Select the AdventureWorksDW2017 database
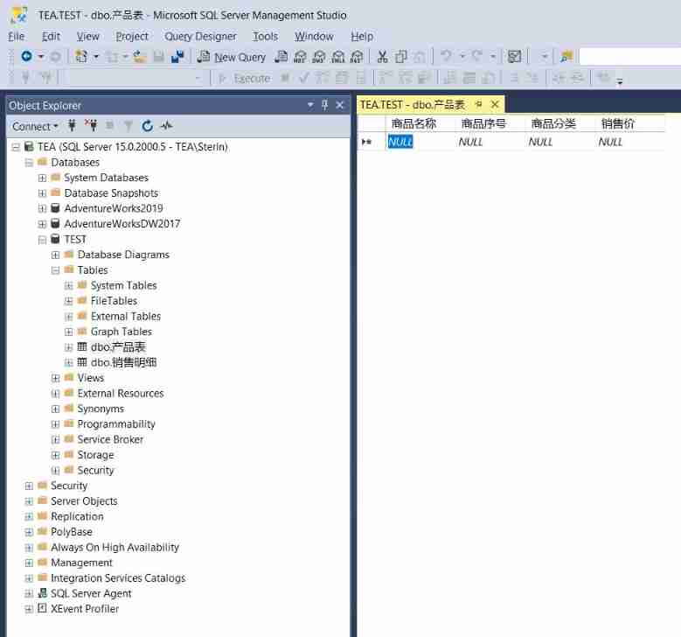 coord(122,224)
